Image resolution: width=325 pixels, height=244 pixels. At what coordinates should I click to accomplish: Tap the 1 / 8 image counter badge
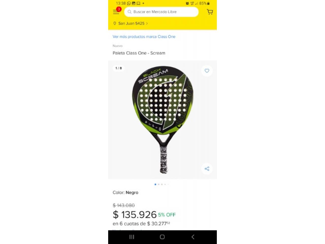(119, 68)
